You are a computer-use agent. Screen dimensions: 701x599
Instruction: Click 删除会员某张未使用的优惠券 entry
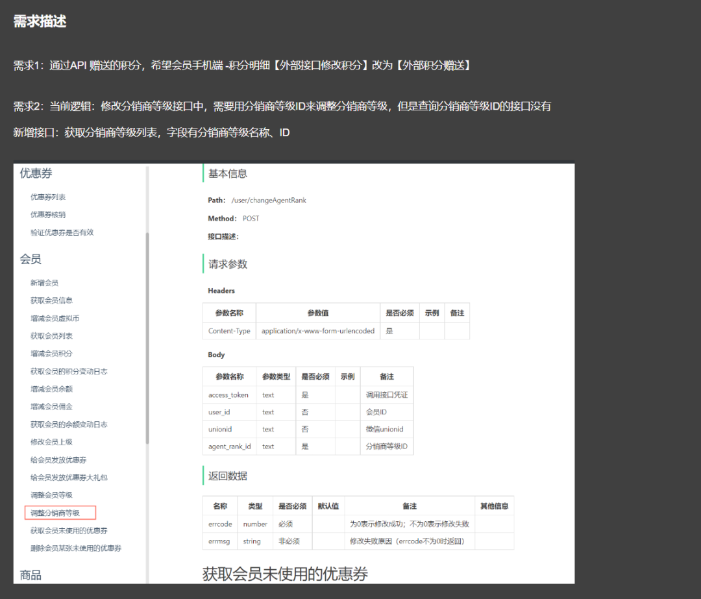pyautogui.click(x=76, y=548)
